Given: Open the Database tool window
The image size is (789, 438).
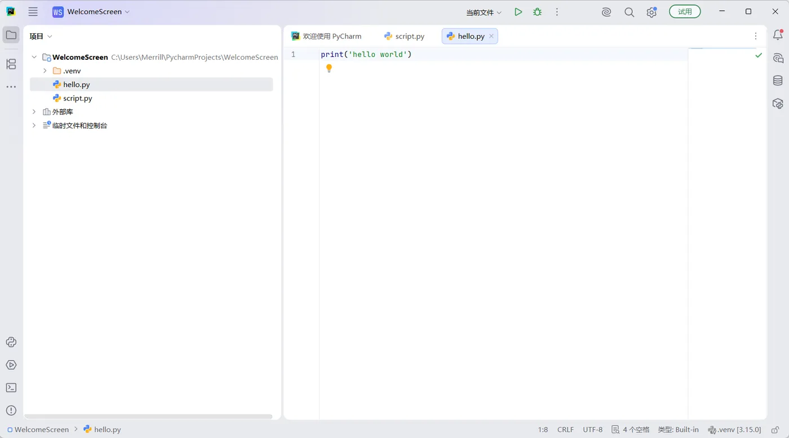Looking at the screenshot, I should tap(778, 81).
